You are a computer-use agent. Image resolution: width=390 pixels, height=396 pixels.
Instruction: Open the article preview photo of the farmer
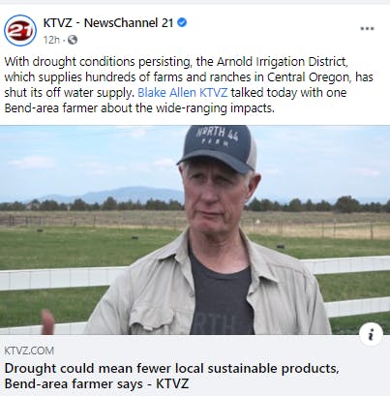click(195, 230)
